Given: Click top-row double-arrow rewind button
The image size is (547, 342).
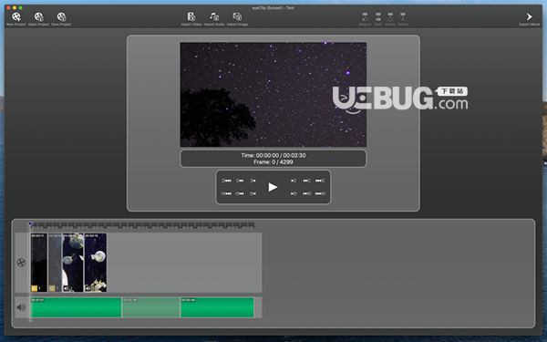Looking at the screenshot, I should [x=240, y=181].
